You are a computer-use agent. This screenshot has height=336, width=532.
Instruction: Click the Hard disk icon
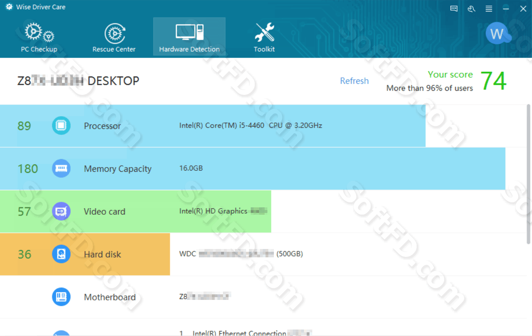tap(61, 254)
